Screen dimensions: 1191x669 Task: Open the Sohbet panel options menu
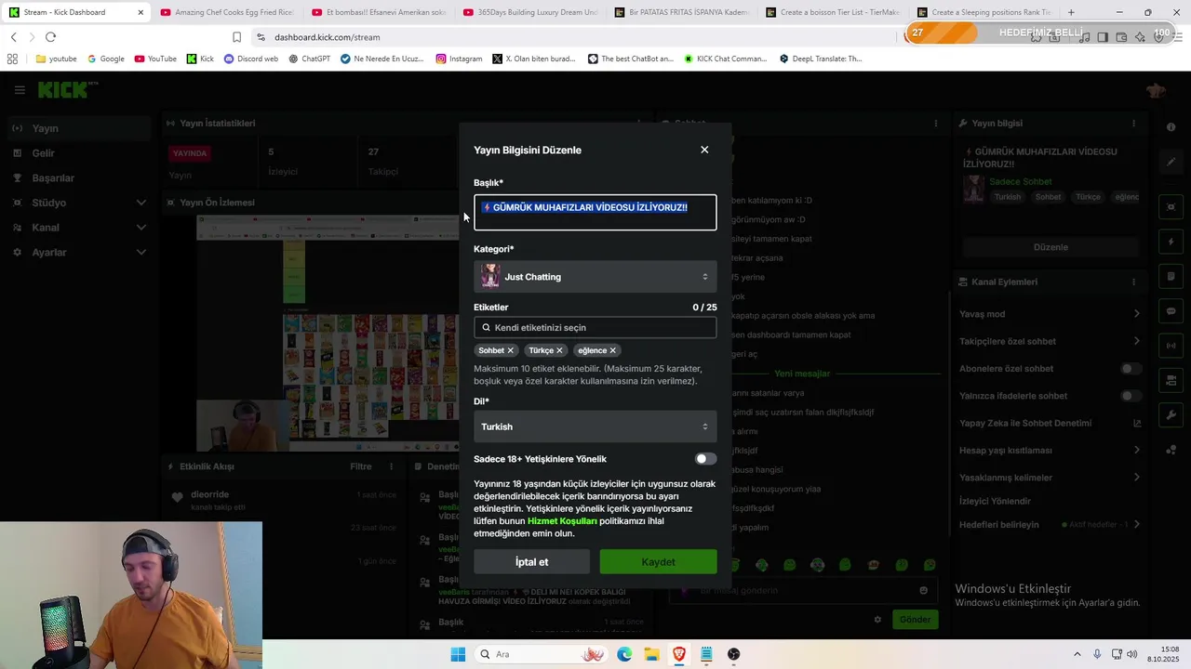click(x=935, y=124)
